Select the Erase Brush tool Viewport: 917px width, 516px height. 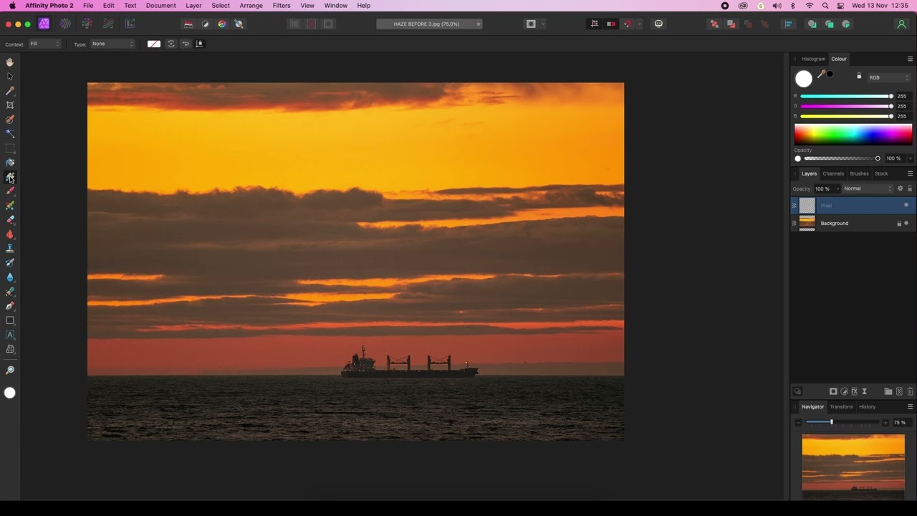(x=10, y=220)
